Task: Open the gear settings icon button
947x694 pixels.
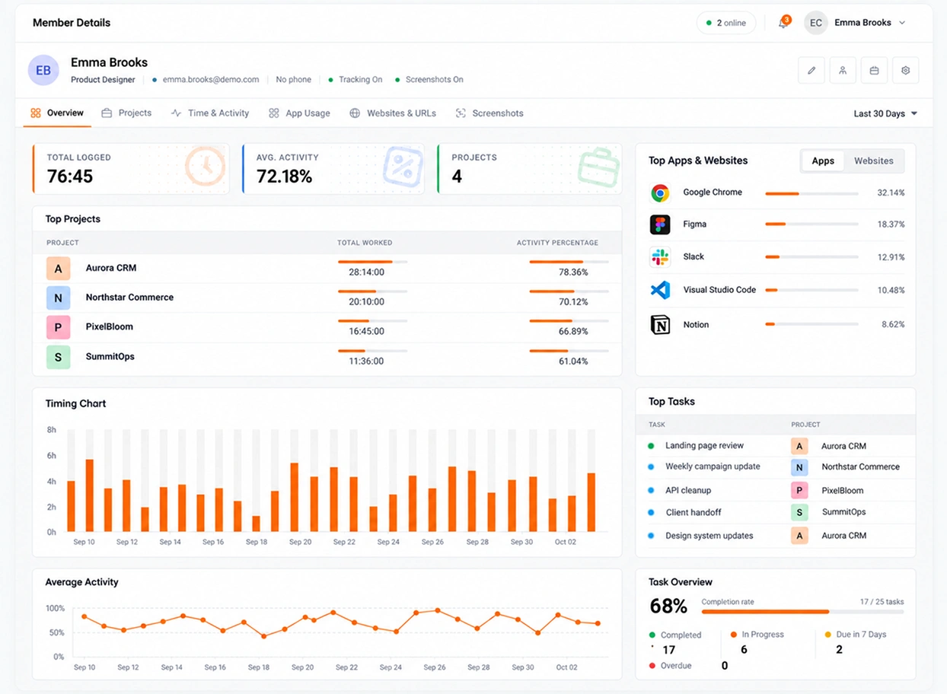Action: point(905,70)
